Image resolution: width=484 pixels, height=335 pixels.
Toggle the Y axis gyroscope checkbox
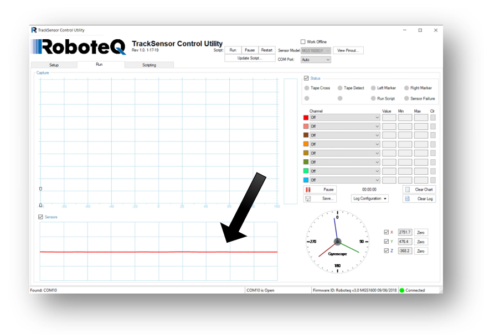click(386, 242)
